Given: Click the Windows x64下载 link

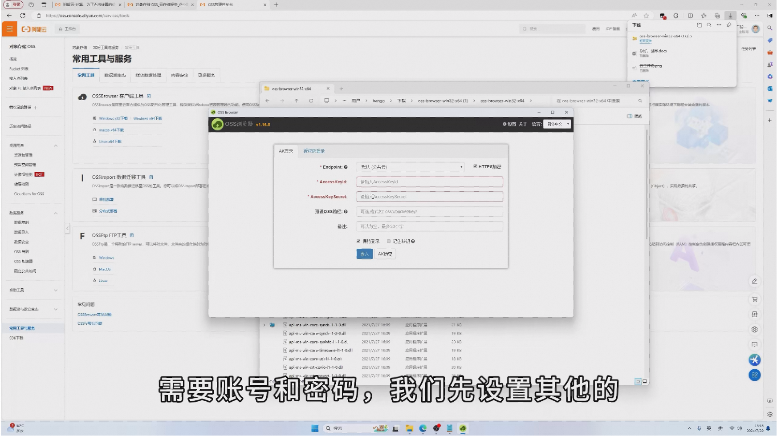Looking at the screenshot, I should pyautogui.click(x=147, y=119).
